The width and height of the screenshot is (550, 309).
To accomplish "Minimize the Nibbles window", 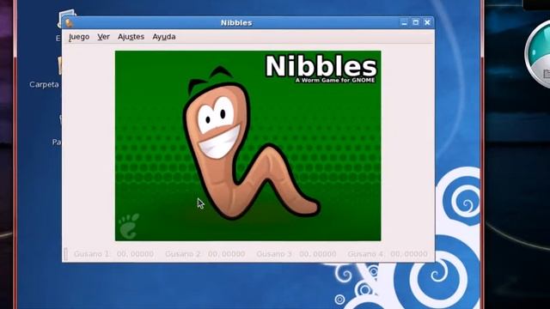I will (404, 23).
